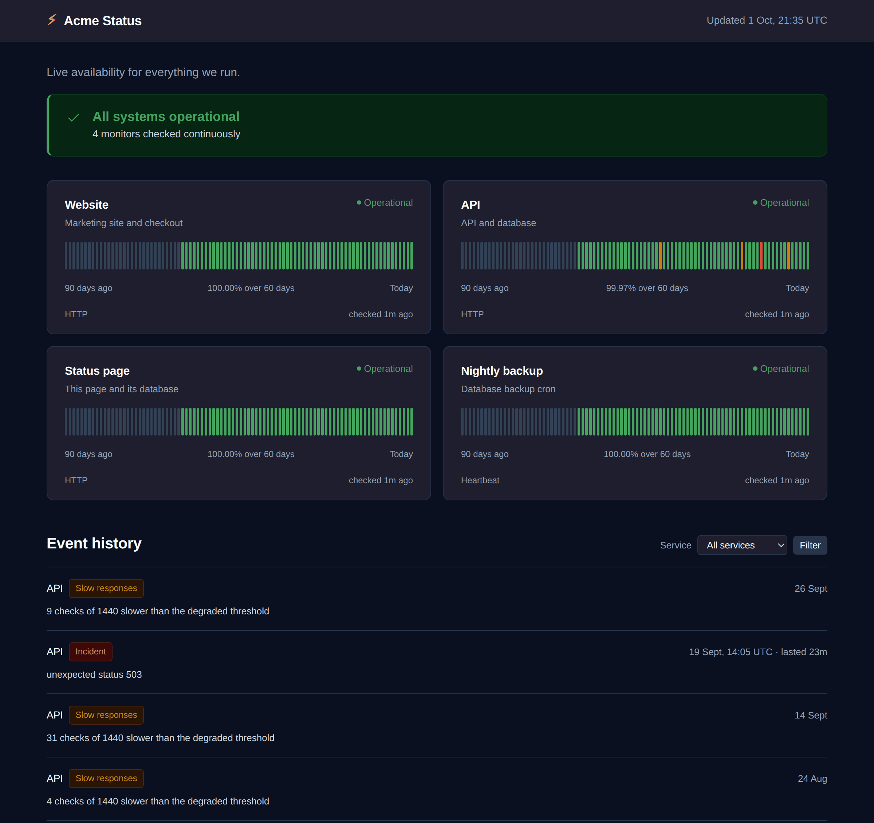
Task: Click the 'Status page' card title
Action: [x=97, y=371]
